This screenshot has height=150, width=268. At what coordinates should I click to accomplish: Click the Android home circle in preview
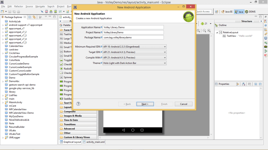click(x=133, y=130)
